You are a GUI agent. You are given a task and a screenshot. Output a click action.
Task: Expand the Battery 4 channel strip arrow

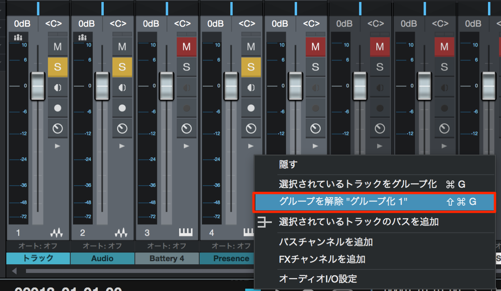pos(187,146)
